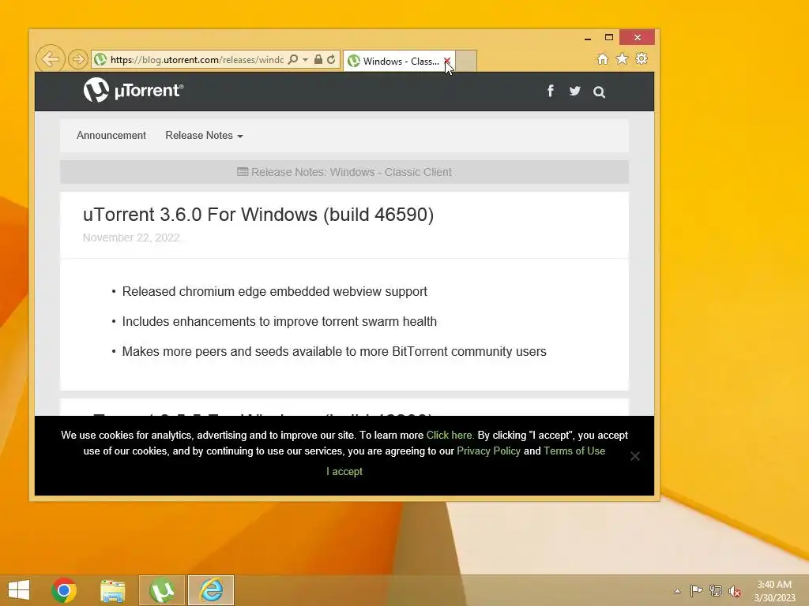The height and width of the screenshot is (606, 809).
Task: Dismiss the cookie banner with its X icon
Action: pos(635,456)
